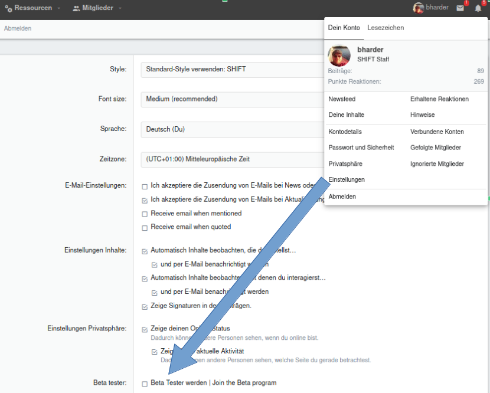Open the bell notifications icon

(x=478, y=8)
